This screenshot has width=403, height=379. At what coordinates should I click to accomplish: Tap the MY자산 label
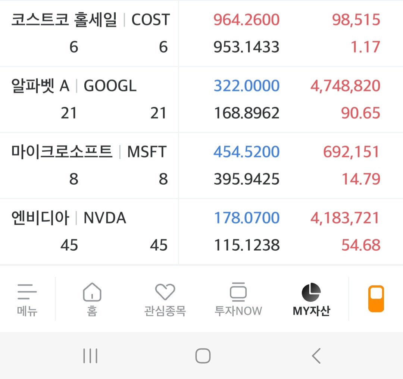(x=311, y=311)
